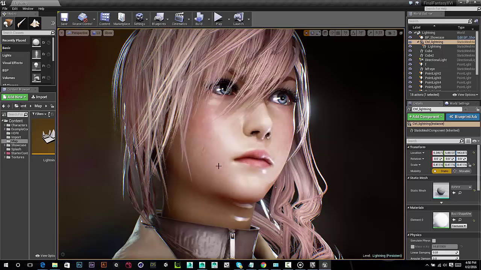Open Source Control from toolbar
The height and width of the screenshot is (270, 481).
tap(82, 19)
